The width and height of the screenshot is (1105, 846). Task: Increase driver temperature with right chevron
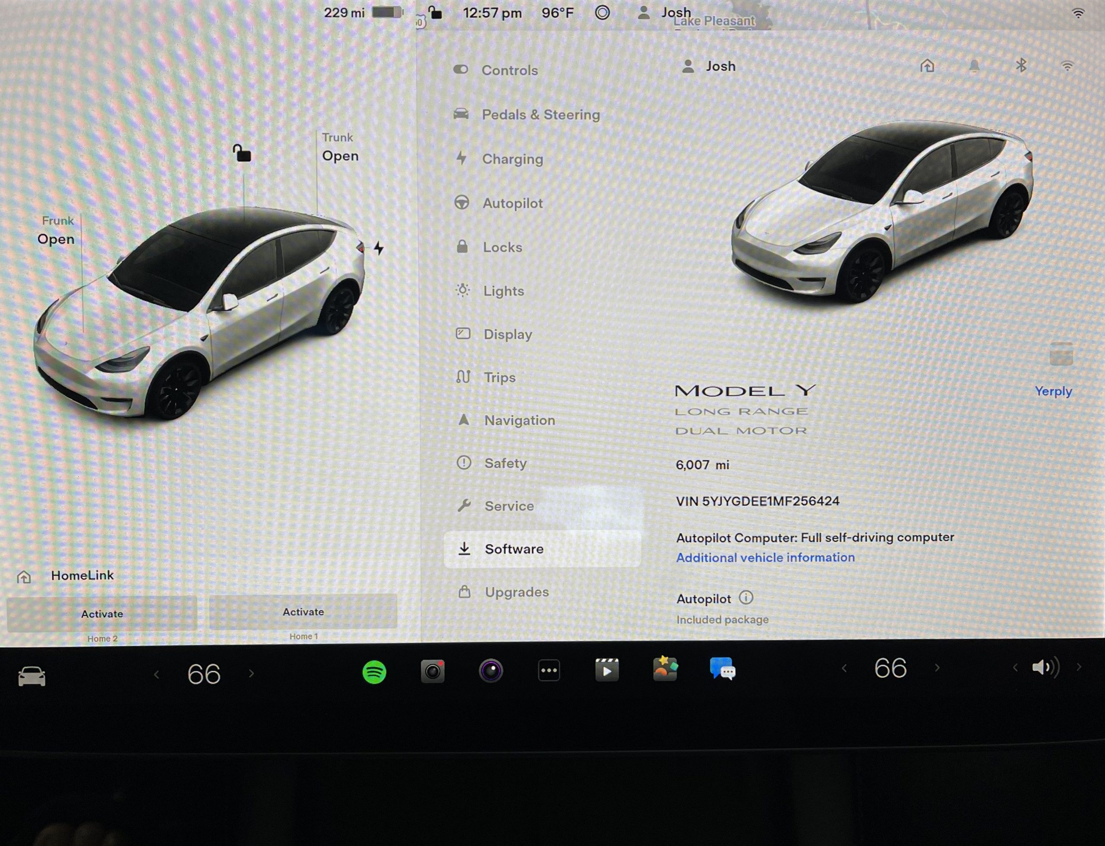tap(251, 674)
